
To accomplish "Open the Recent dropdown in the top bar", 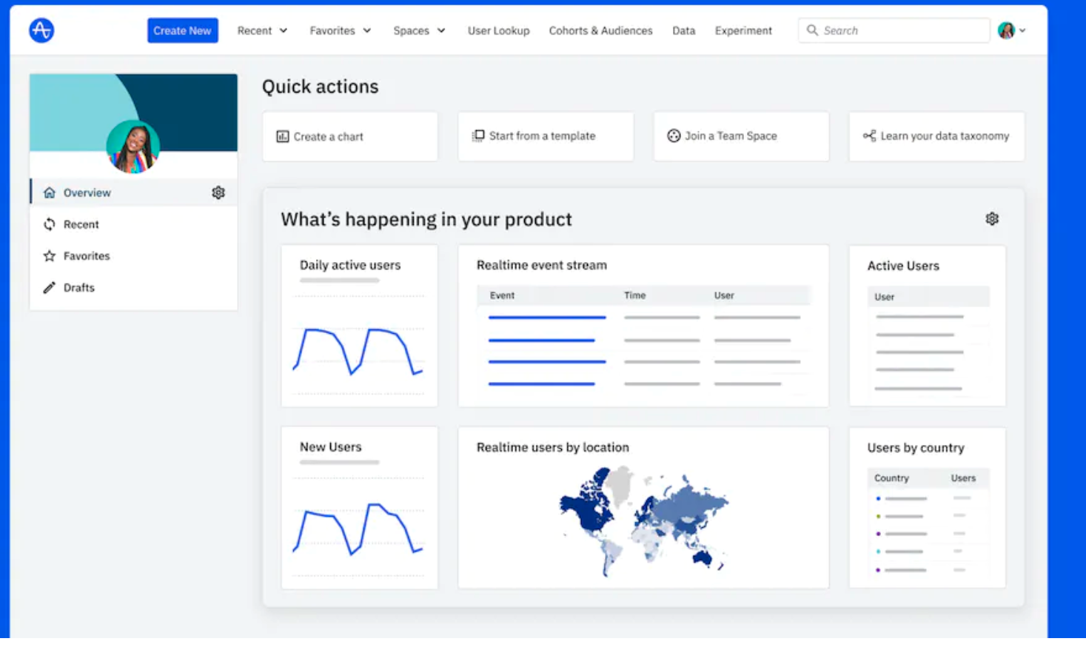I will coord(262,30).
